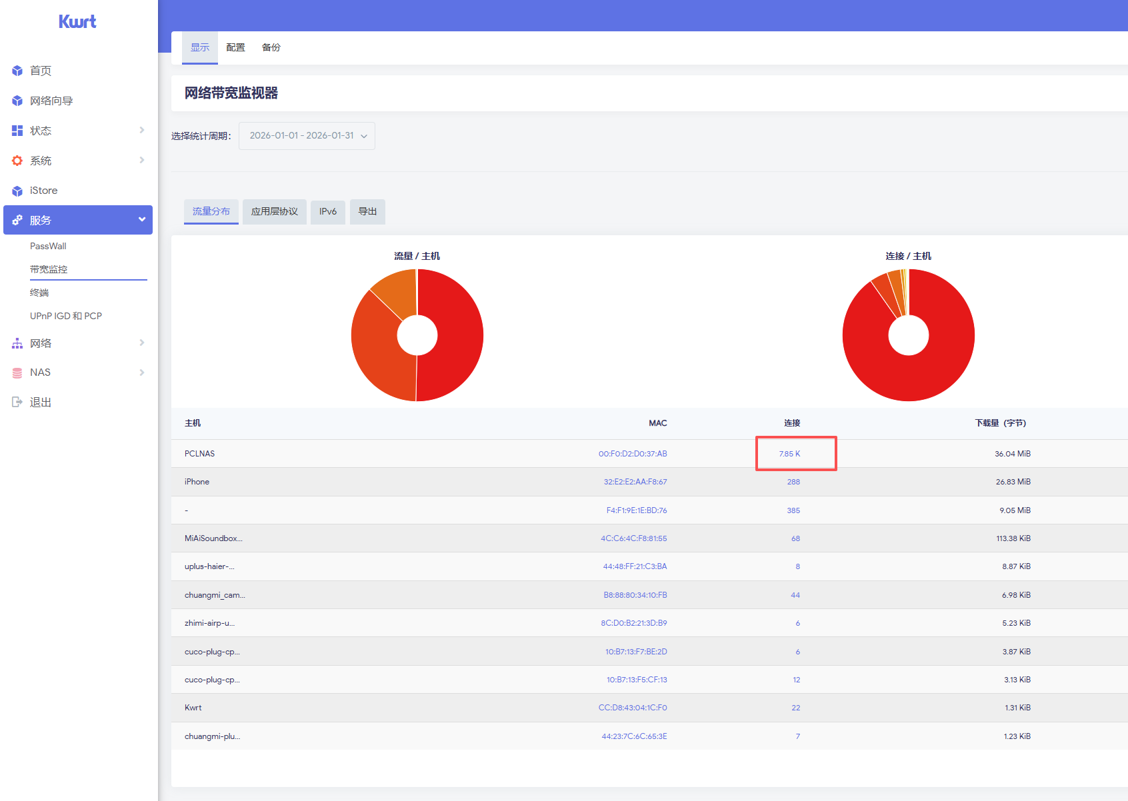Viewport: 1128px width, 801px height.
Task: Click the PCLNAS MAC address link
Action: (x=632, y=454)
